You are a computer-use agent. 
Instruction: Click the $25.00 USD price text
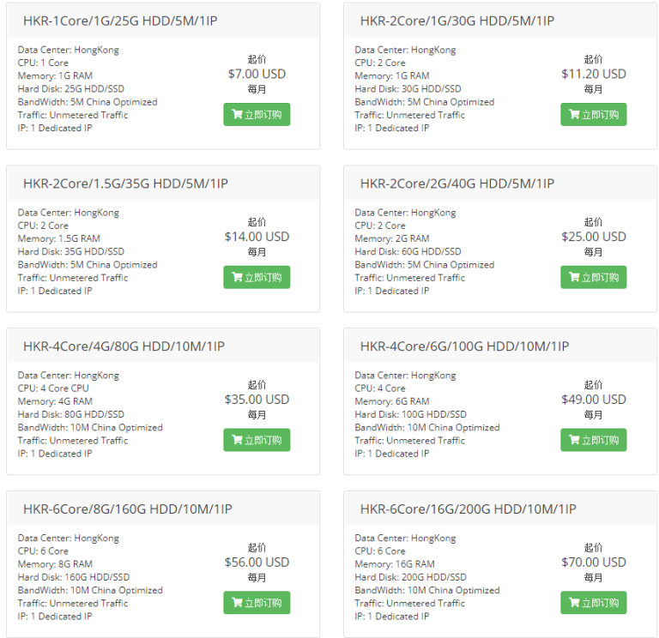click(x=594, y=237)
